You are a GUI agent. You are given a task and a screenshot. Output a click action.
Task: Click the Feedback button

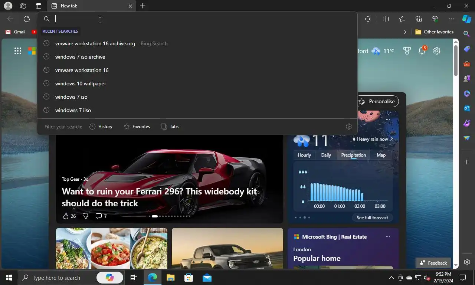pyautogui.click(x=433, y=263)
